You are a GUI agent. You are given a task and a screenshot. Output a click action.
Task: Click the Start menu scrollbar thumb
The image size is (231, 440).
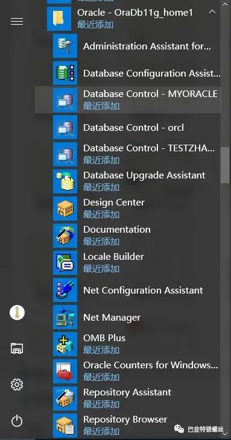tap(225, 165)
